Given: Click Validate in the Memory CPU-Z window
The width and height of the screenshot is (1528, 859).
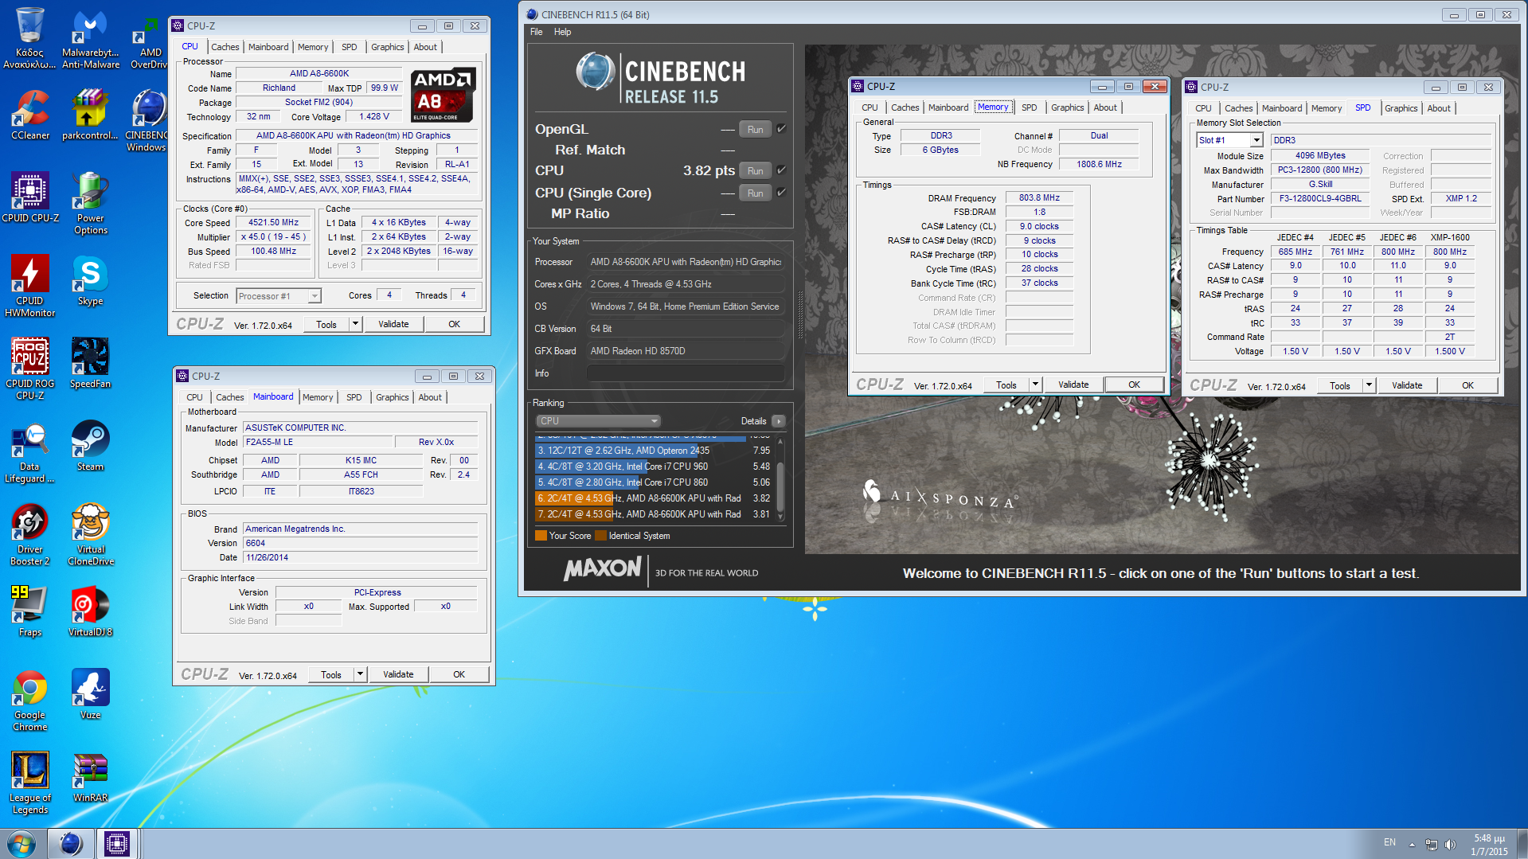Looking at the screenshot, I should click(x=1073, y=385).
